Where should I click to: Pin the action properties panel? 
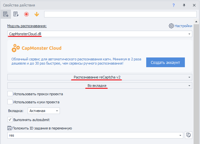184,5
